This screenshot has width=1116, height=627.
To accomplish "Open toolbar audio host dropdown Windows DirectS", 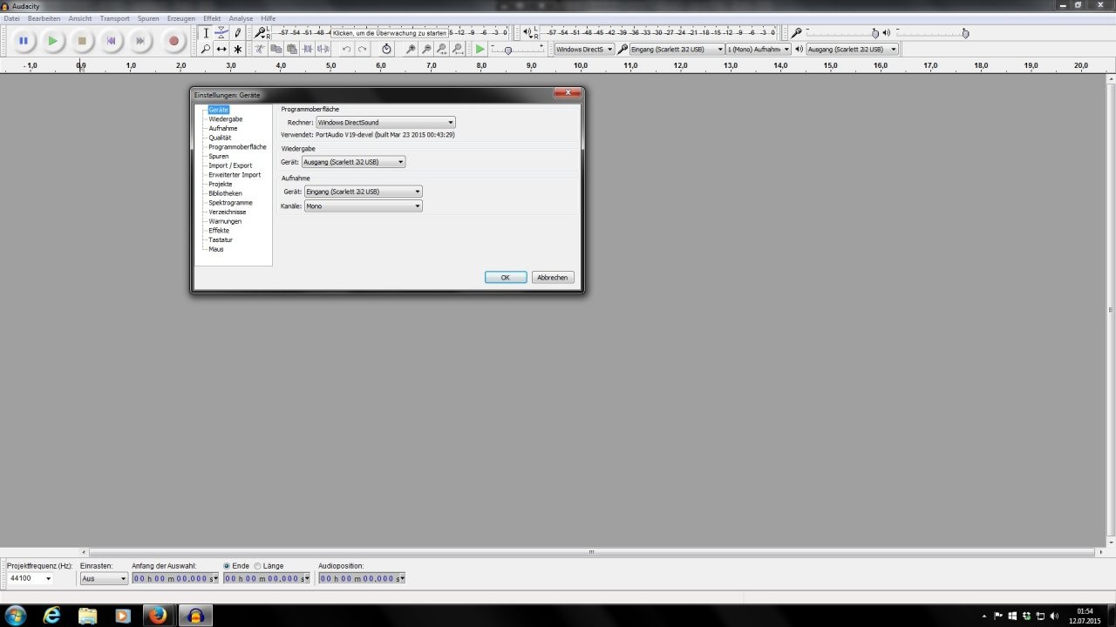I will click(x=584, y=50).
